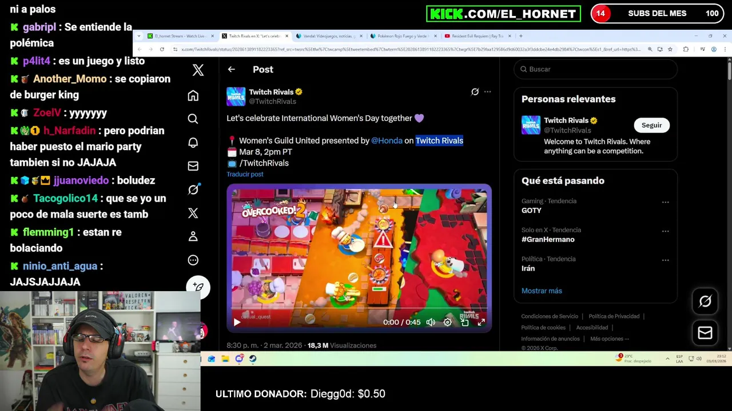Click the browser address bar URL

pos(411,50)
